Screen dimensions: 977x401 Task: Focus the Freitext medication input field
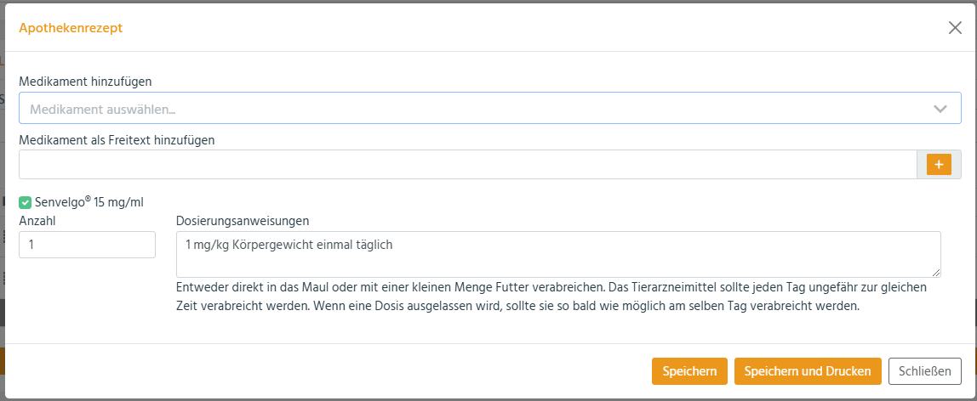(x=468, y=164)
